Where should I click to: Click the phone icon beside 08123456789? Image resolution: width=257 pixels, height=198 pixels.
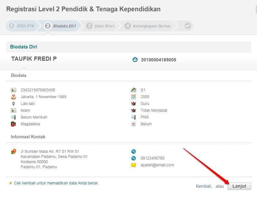click(133, 158)
